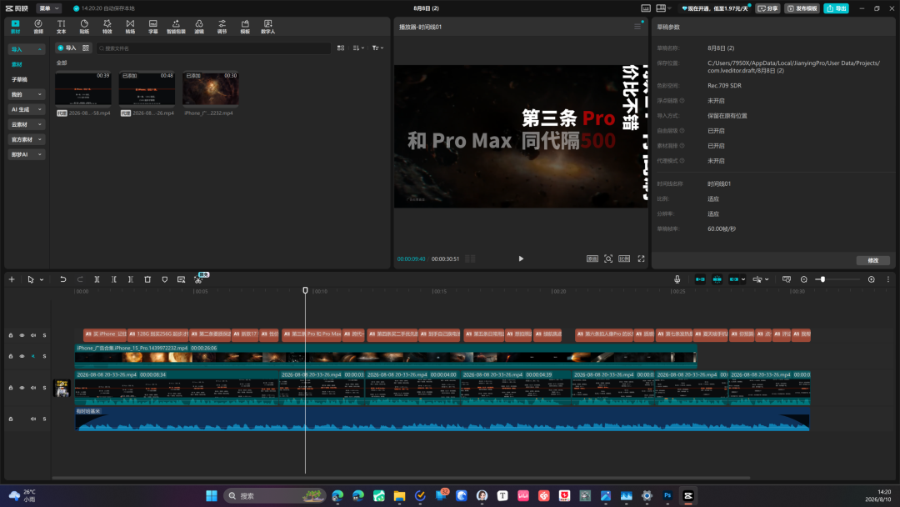Click the trim right of playhead icon
Viewport: 900px width, 507px height.
click(130, 279)
